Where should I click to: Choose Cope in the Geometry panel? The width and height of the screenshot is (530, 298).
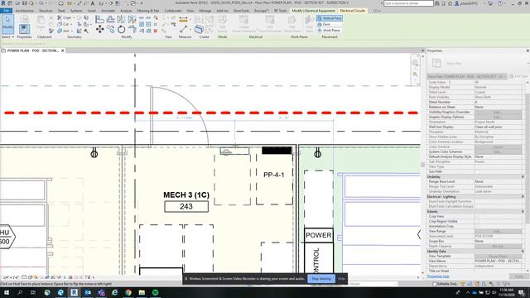tap(65, 17)
